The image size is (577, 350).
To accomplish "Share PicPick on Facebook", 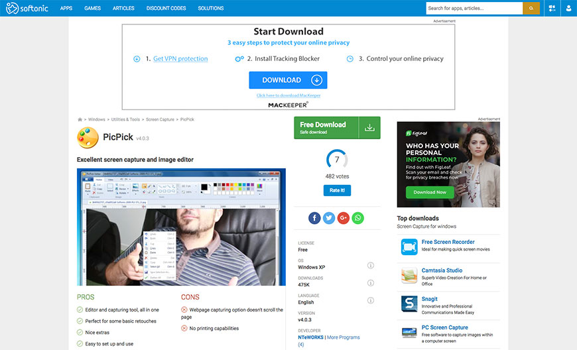I will [x=314, y=218].
